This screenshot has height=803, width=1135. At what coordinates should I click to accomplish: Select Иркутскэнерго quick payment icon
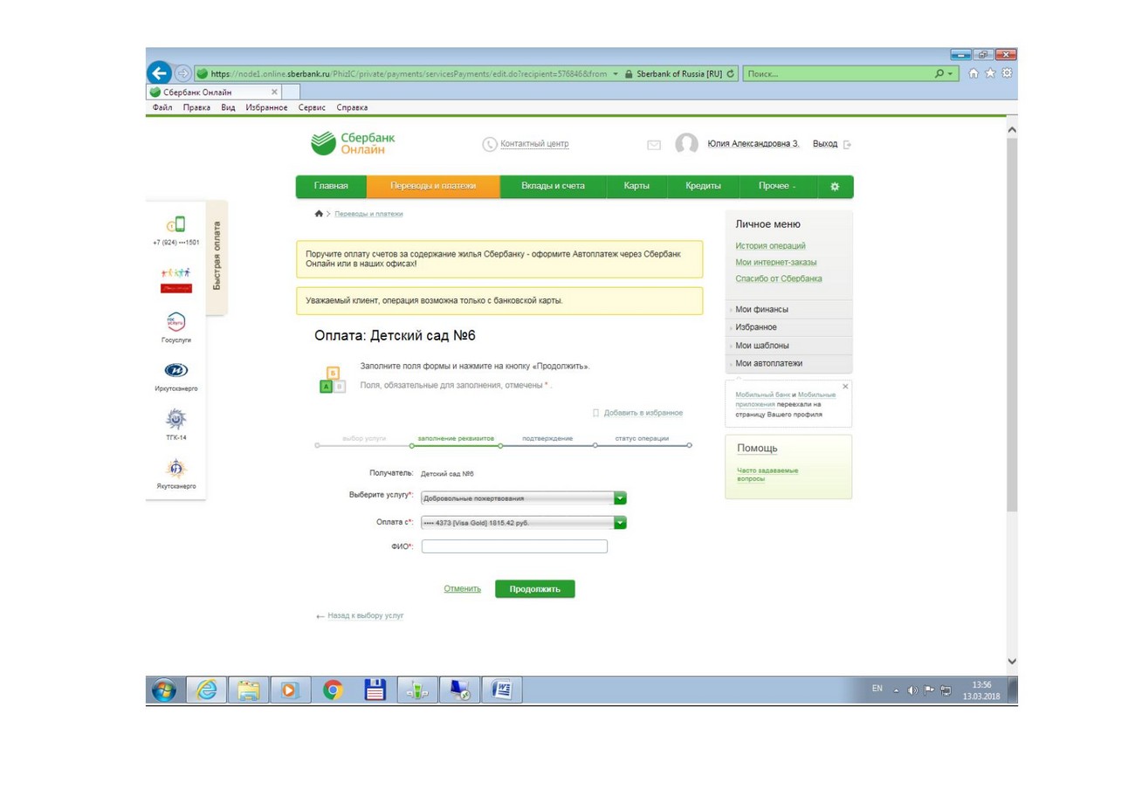pyautogui.click(x=176, y=370)
